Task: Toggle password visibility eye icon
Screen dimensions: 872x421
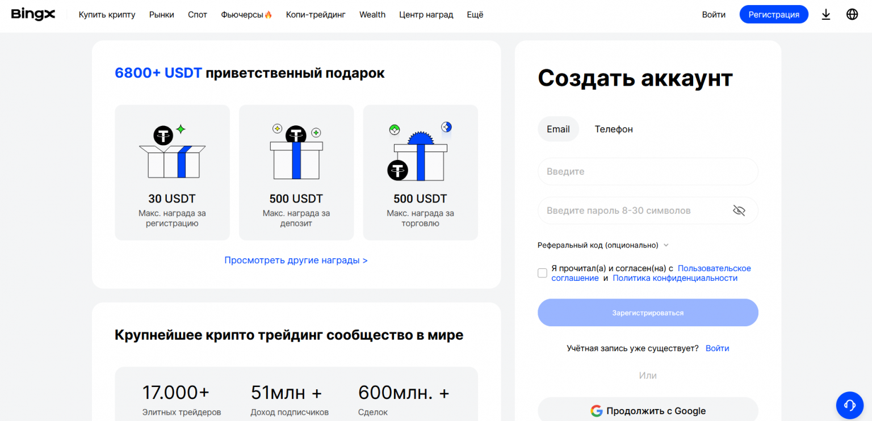Action: pyautogui.click(x=739, y=211)
